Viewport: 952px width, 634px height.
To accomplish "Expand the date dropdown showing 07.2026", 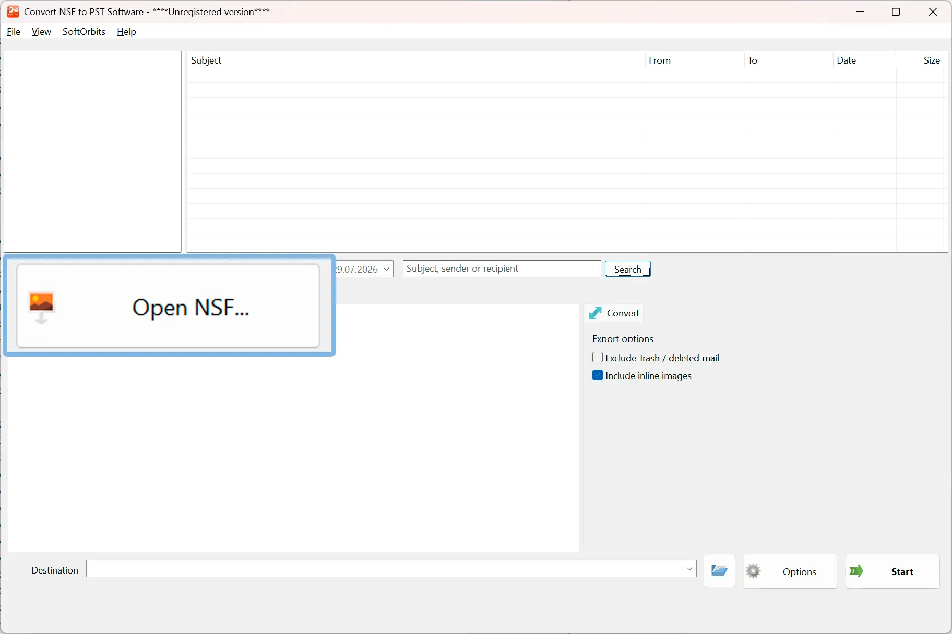I will pos(386,269).
